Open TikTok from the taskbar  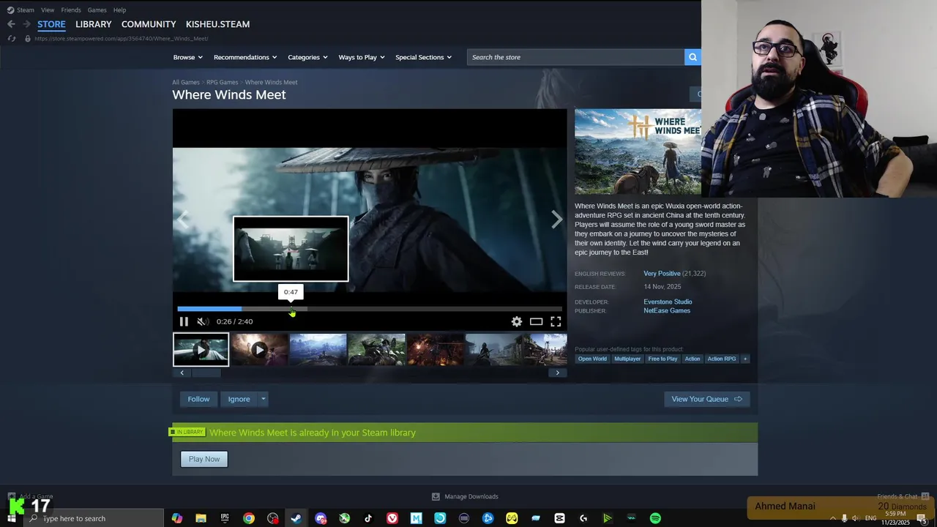pos(368,518)
